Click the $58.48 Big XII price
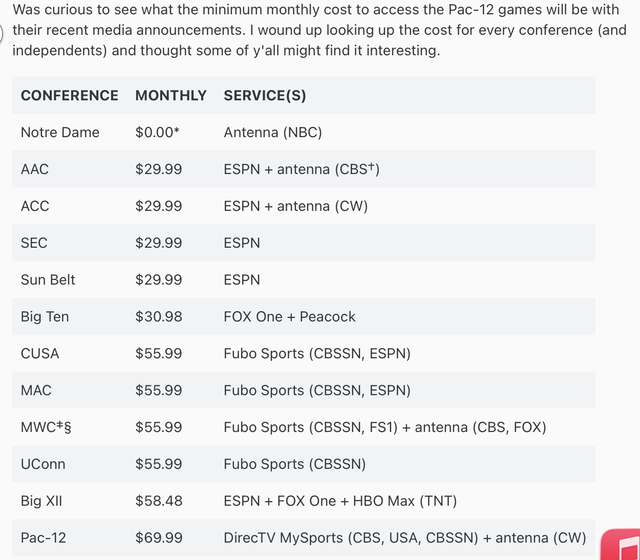Screen dimensions: 640x560 tap(159, 501)
